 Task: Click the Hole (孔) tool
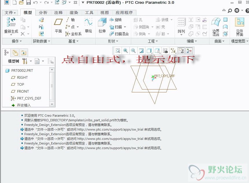pos(138,20)
